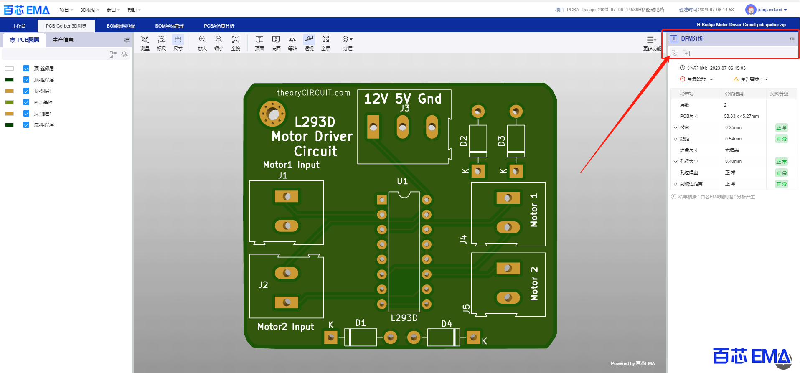Click the 总告警数 warning icon
The image size is (800, 373).
736,79
